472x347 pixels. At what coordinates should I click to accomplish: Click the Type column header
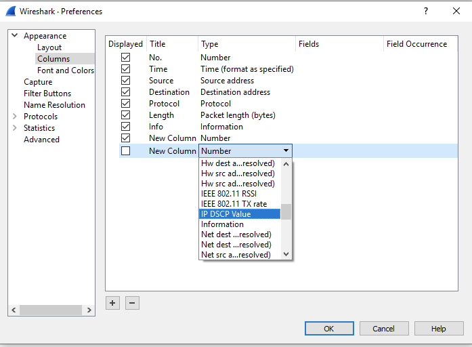pyautogui.click(x=247, y=44)
